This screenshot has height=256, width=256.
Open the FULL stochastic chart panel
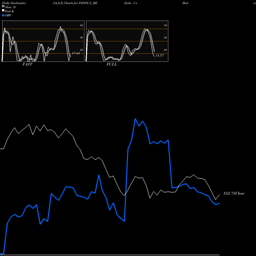pyautogui.click(x=127, y=41)
